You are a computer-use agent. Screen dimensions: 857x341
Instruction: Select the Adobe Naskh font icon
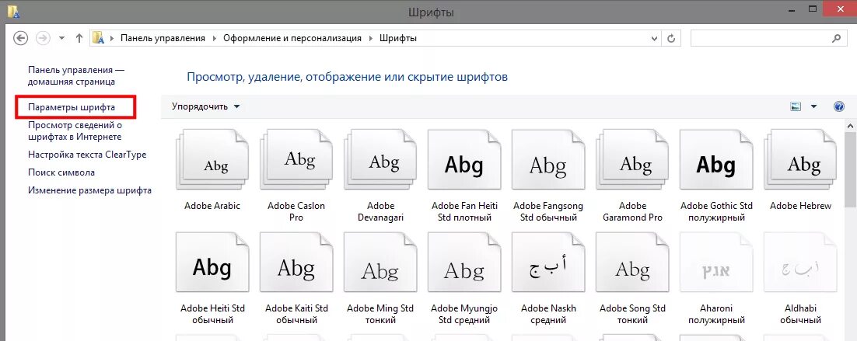(x=548, y=263)
